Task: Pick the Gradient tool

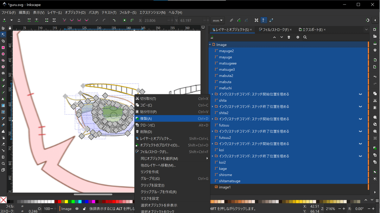Action: pos(3,105)
